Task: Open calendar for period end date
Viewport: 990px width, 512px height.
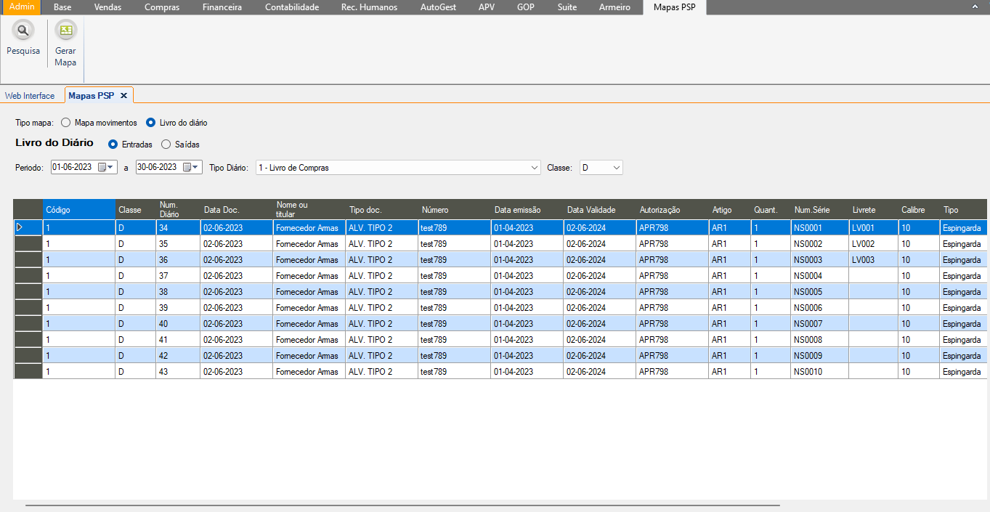Action: 191,167
